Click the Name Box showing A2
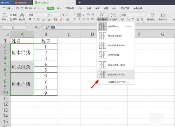Image resolution: width=175 pixels, height=127 pixels. pyautogui.click(x=14, y=27)
